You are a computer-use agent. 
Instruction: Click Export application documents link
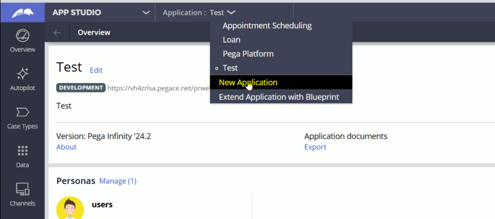[315, 147]
